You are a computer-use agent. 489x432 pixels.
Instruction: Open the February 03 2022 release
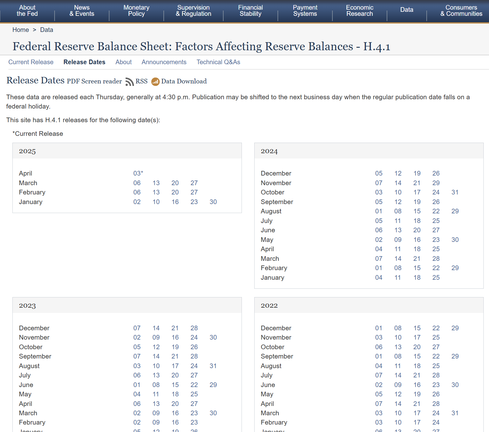point(379,422)
